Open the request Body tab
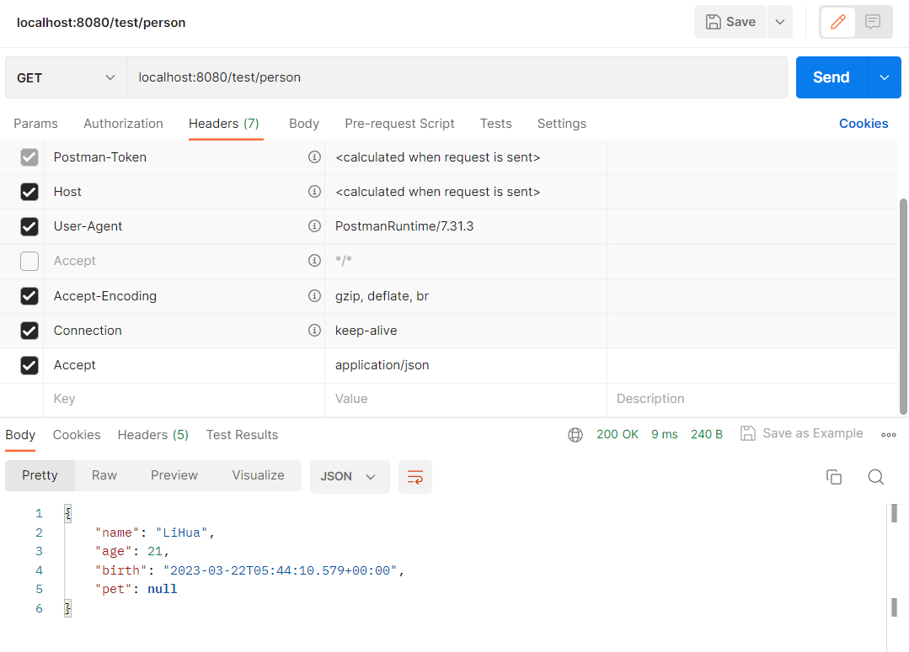909x652 pixels. (304, 124)
